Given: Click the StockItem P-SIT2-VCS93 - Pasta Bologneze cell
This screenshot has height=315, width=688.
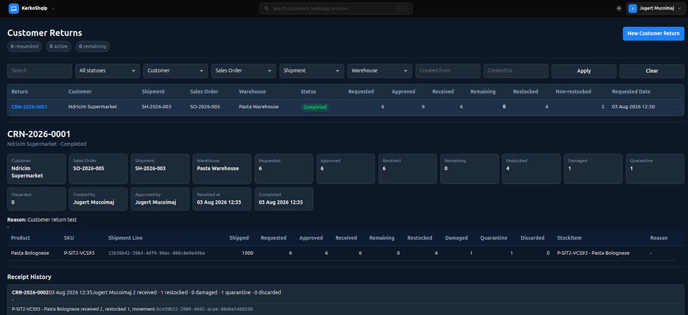Looking at the screenshot, I should [593, 253].
